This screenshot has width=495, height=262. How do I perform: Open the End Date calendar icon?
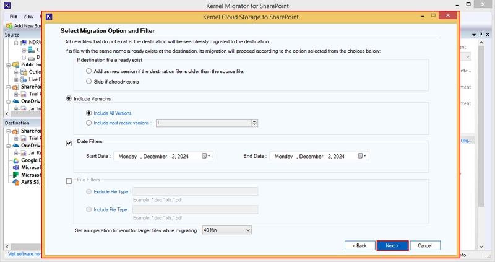tap(361, 156)
